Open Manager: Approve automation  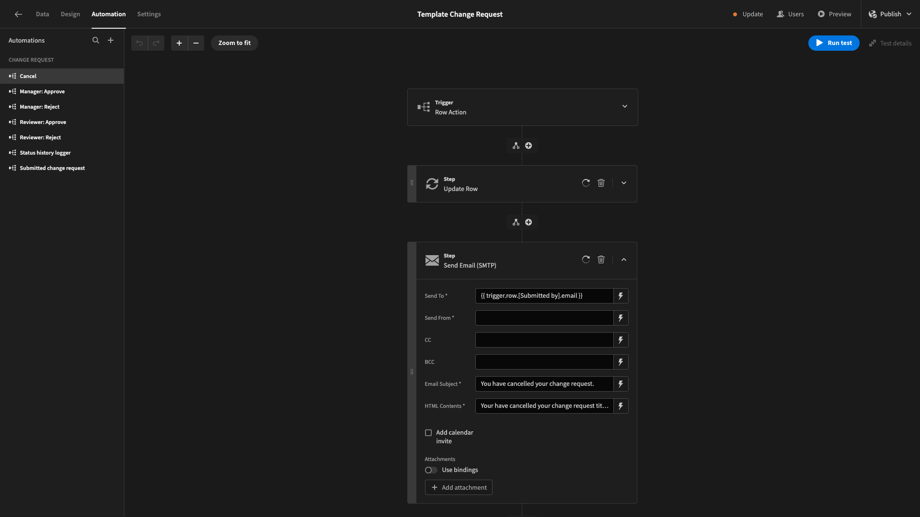click(62, 91)
